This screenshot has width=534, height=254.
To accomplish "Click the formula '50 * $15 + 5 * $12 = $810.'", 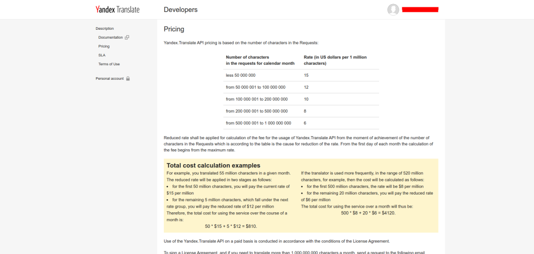I will [x=231, y=226].
